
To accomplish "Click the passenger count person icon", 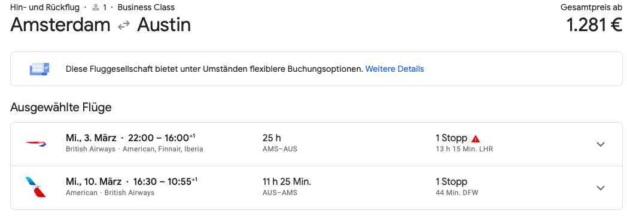I will tap(95, 7).
